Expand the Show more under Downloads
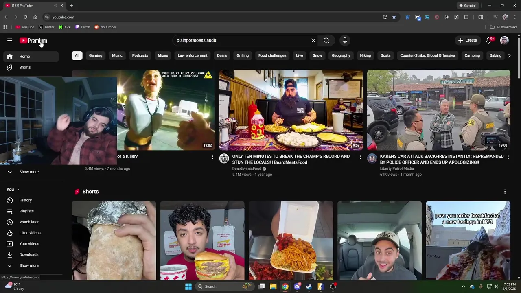The image size is (521, 293). pos(31,265)
